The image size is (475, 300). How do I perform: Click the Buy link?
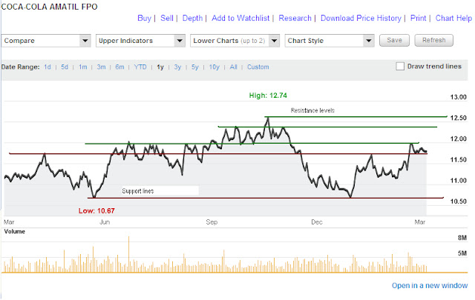pyautogui.click(x=144, y=19)
